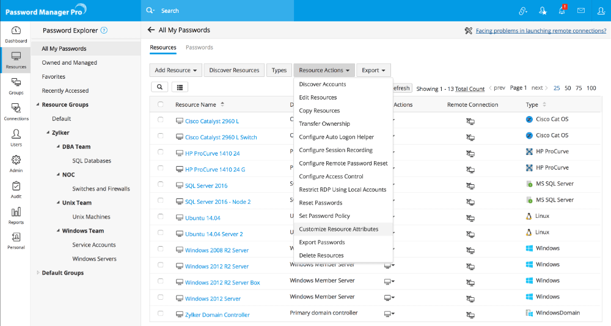Viewport: 611px width, 326px height.
Task: Open the Export dropdown button
Action: 373,70
